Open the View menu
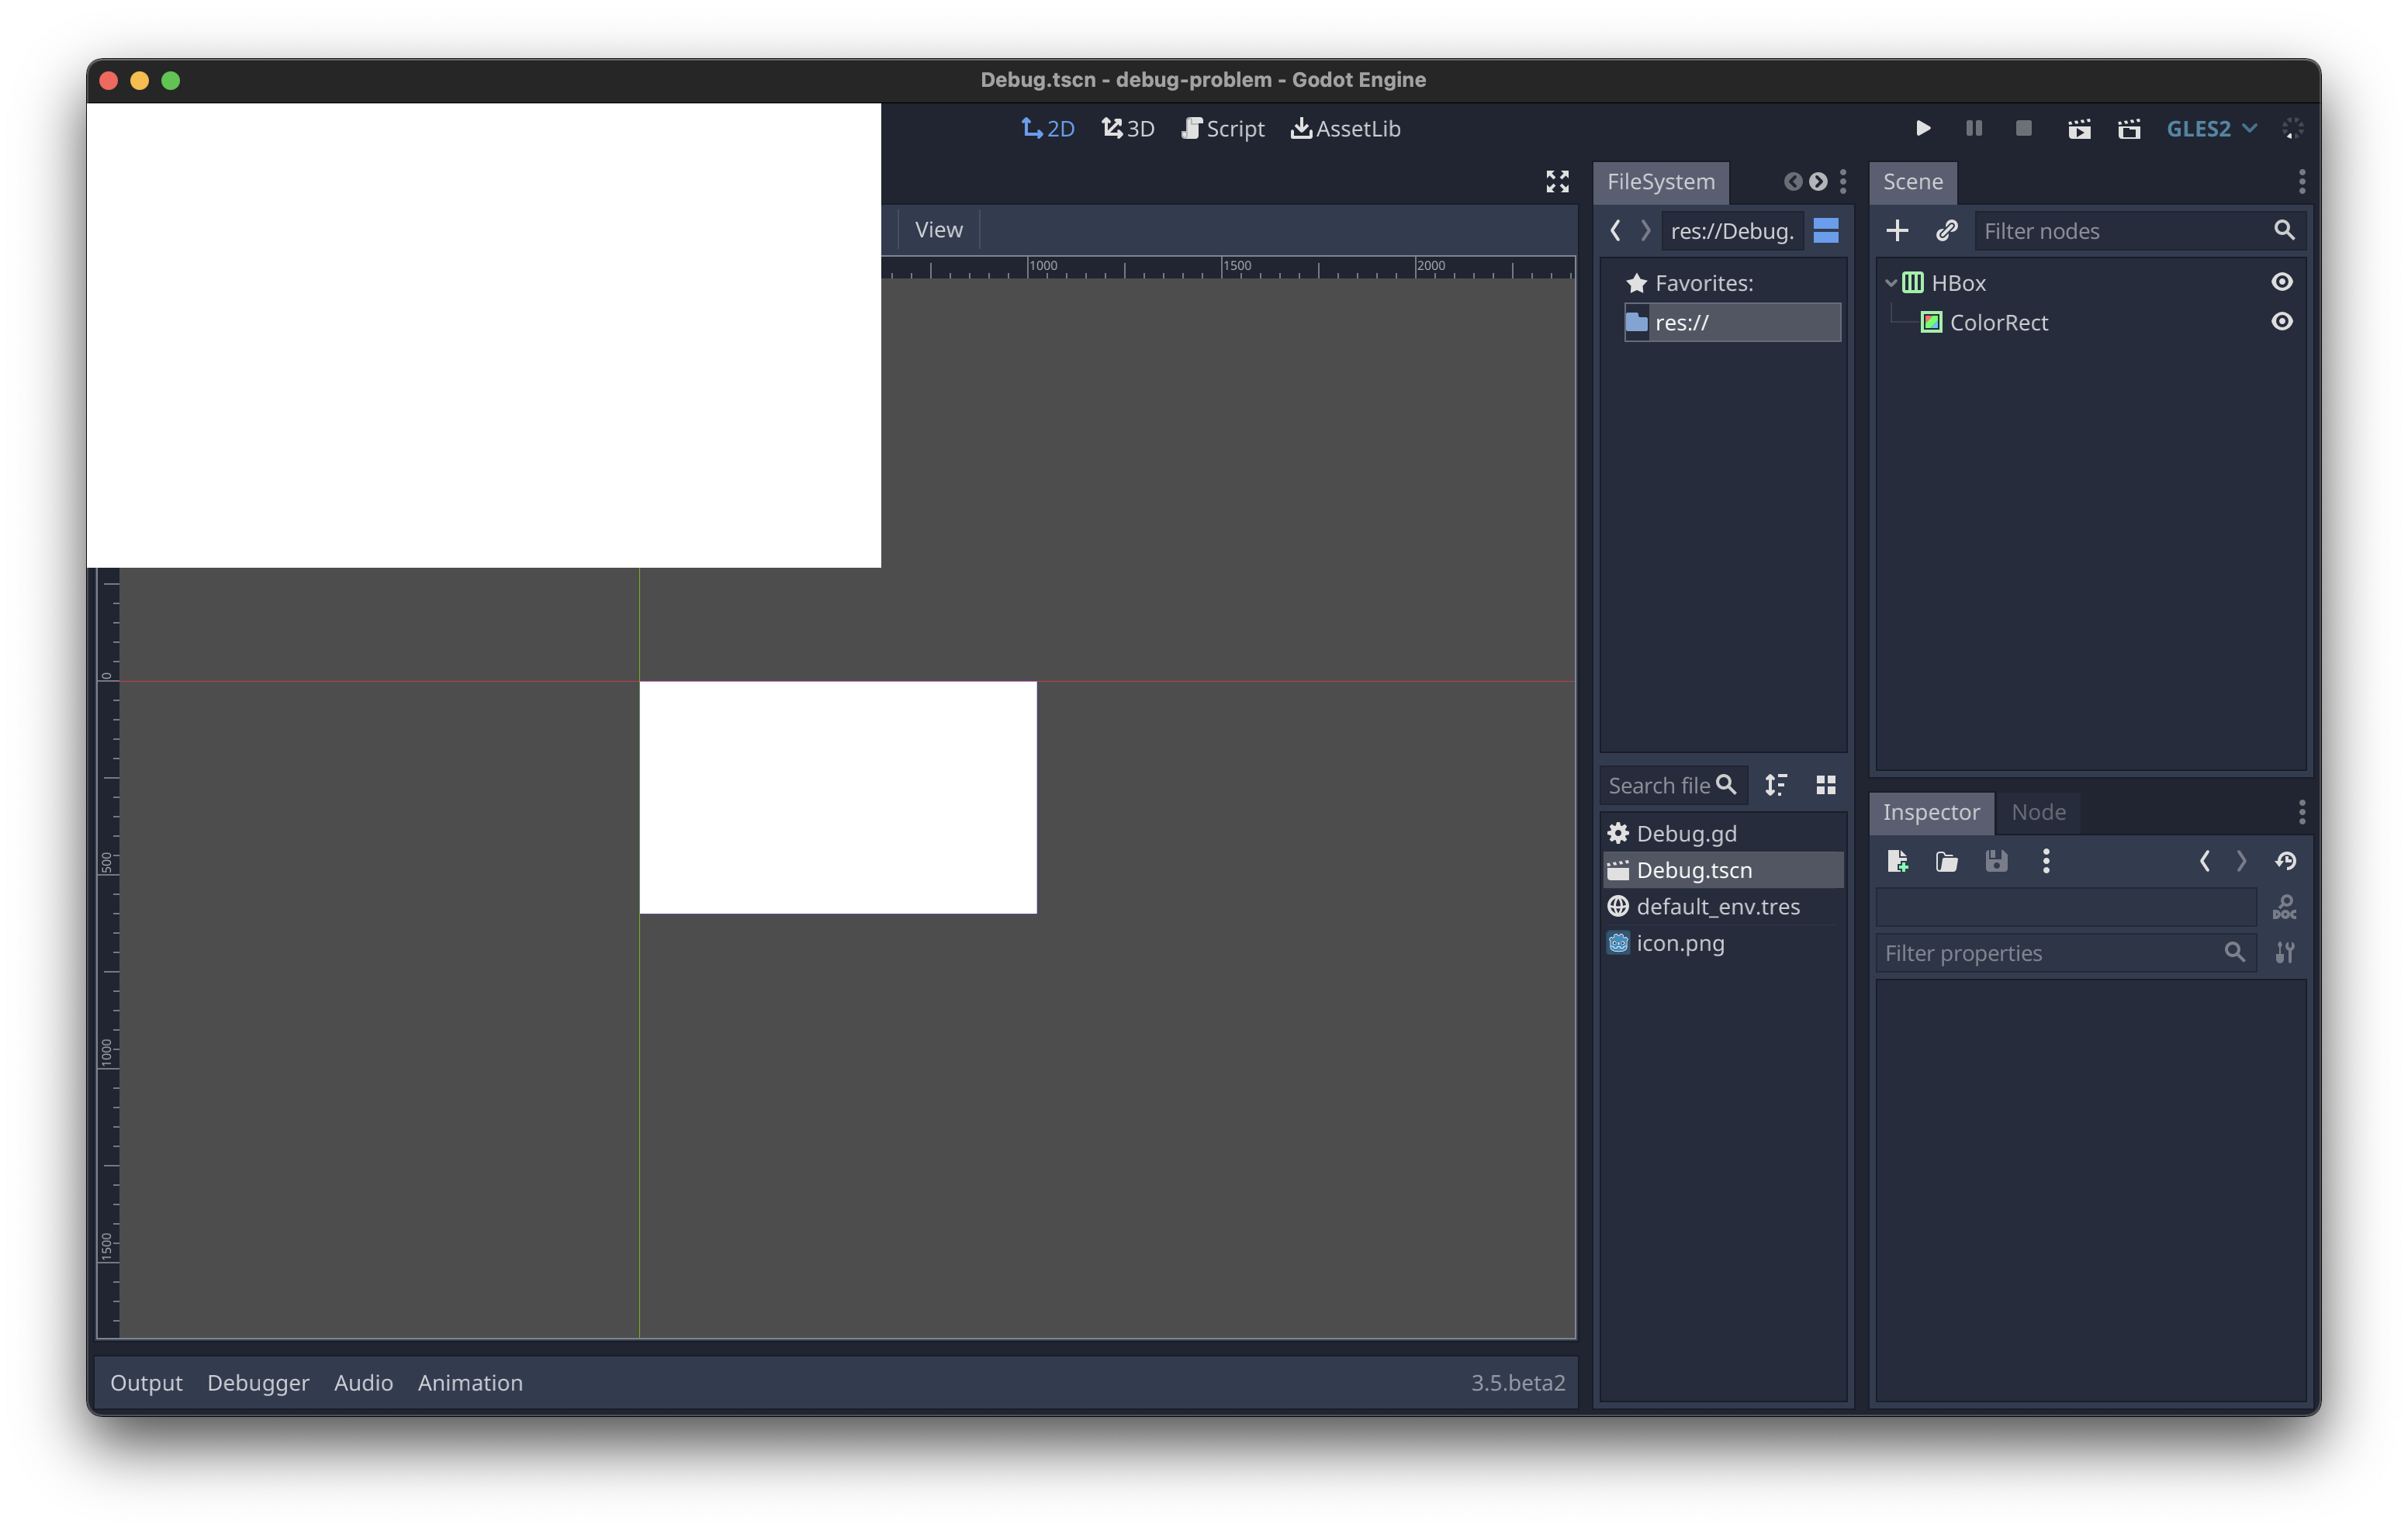This screenshot has height=1531, width=2408. (x=937, y=229)
